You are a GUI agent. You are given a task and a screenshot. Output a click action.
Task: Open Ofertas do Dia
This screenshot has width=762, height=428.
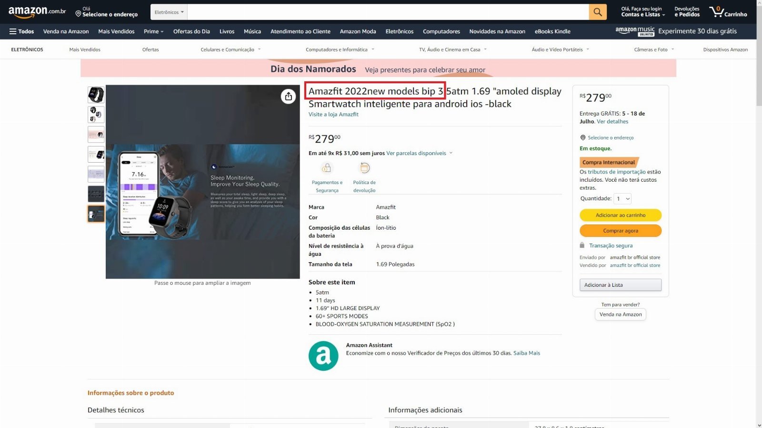(x=191, y=31)
